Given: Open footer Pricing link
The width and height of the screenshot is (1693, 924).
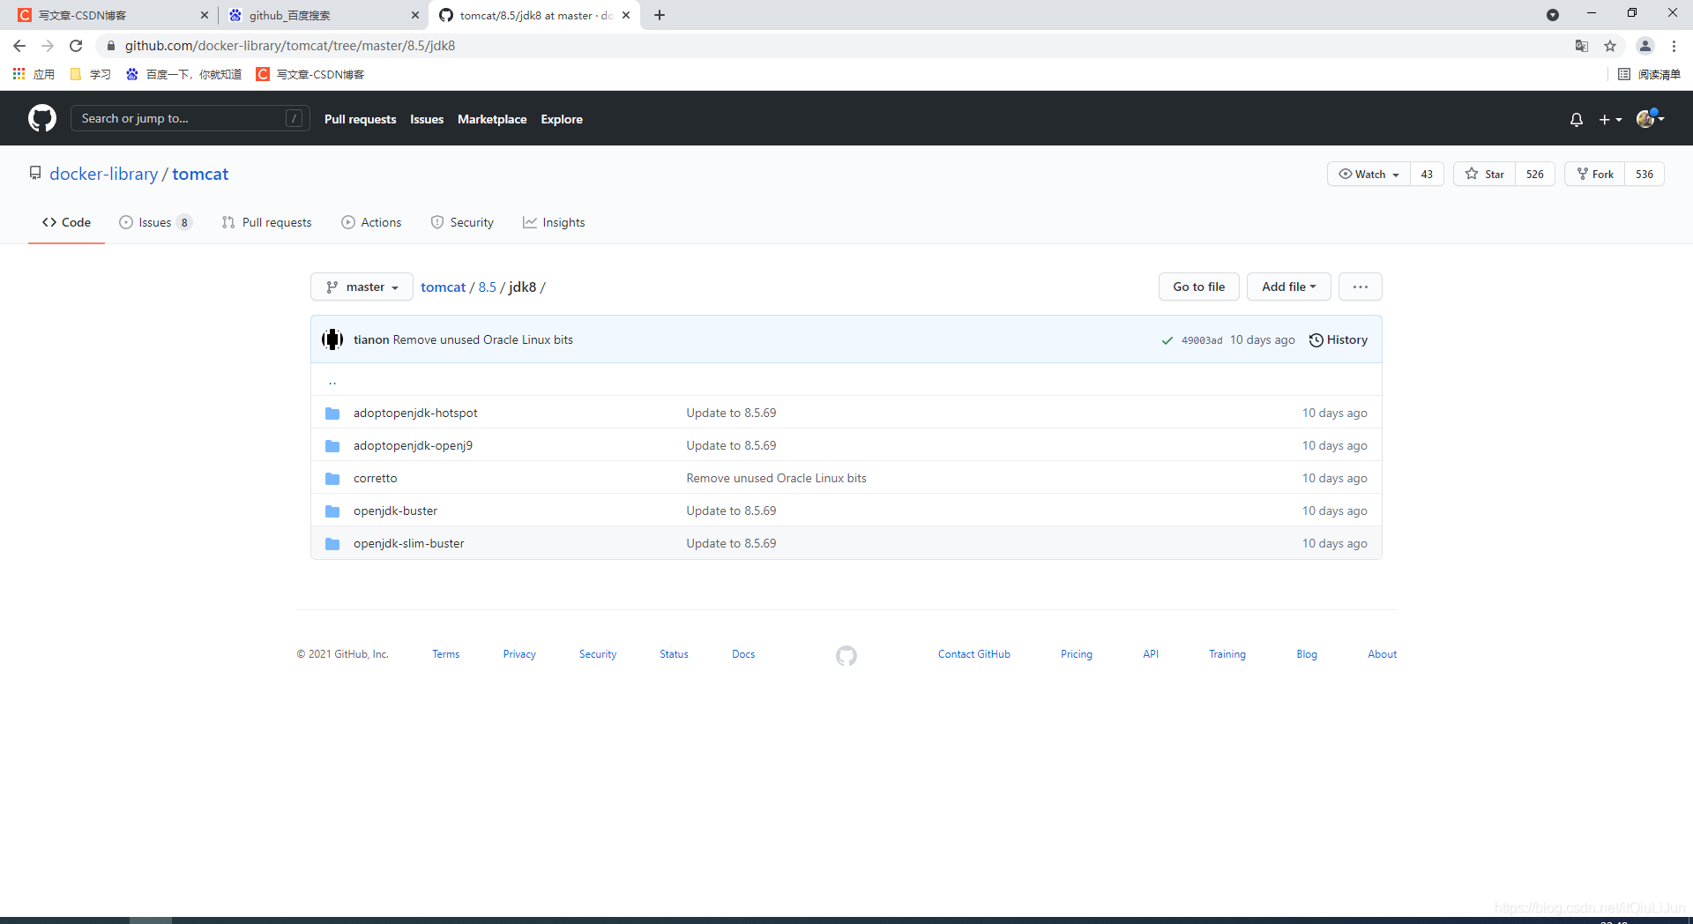Looking at the screenshot, I should tap(1076, 654).
